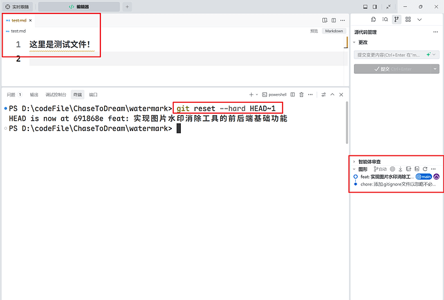Image resolution: width=444 pixels, height=300 pixels.
Task: Open the Explorer files icon in sidebar
Action: click(373, 19)
